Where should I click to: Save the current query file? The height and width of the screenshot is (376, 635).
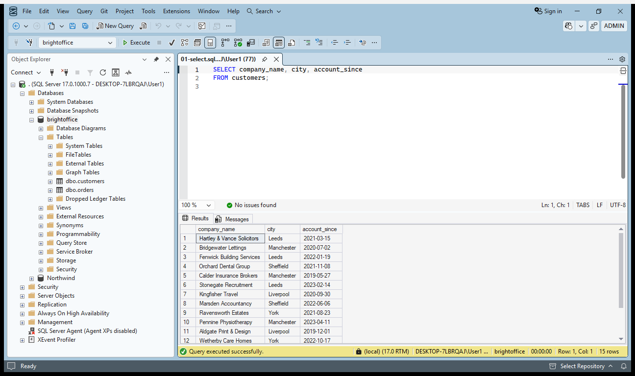[x=73, y=26]
